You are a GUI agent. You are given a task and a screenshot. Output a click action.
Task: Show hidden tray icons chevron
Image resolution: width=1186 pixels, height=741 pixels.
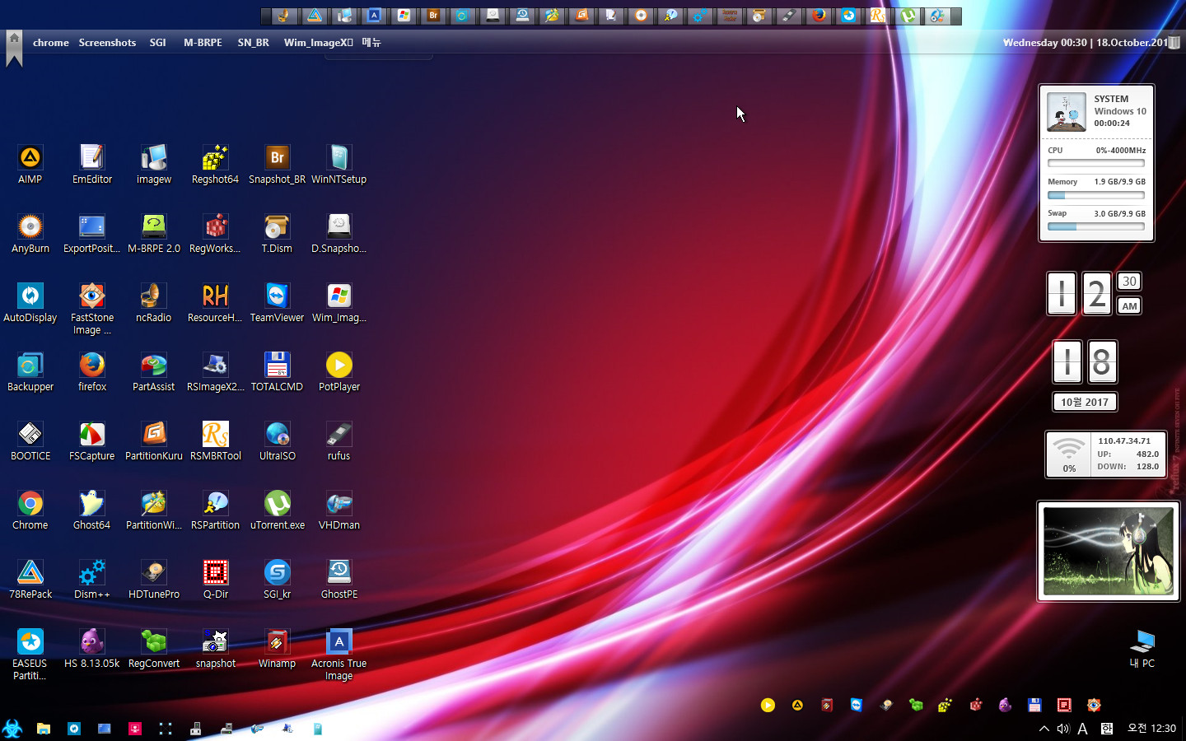click(1044, 728)
